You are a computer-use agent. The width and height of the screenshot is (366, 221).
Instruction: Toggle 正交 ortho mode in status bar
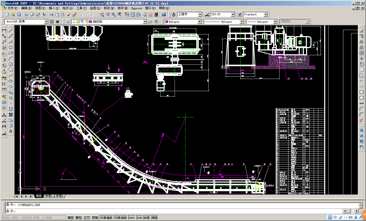coord(87,218)
